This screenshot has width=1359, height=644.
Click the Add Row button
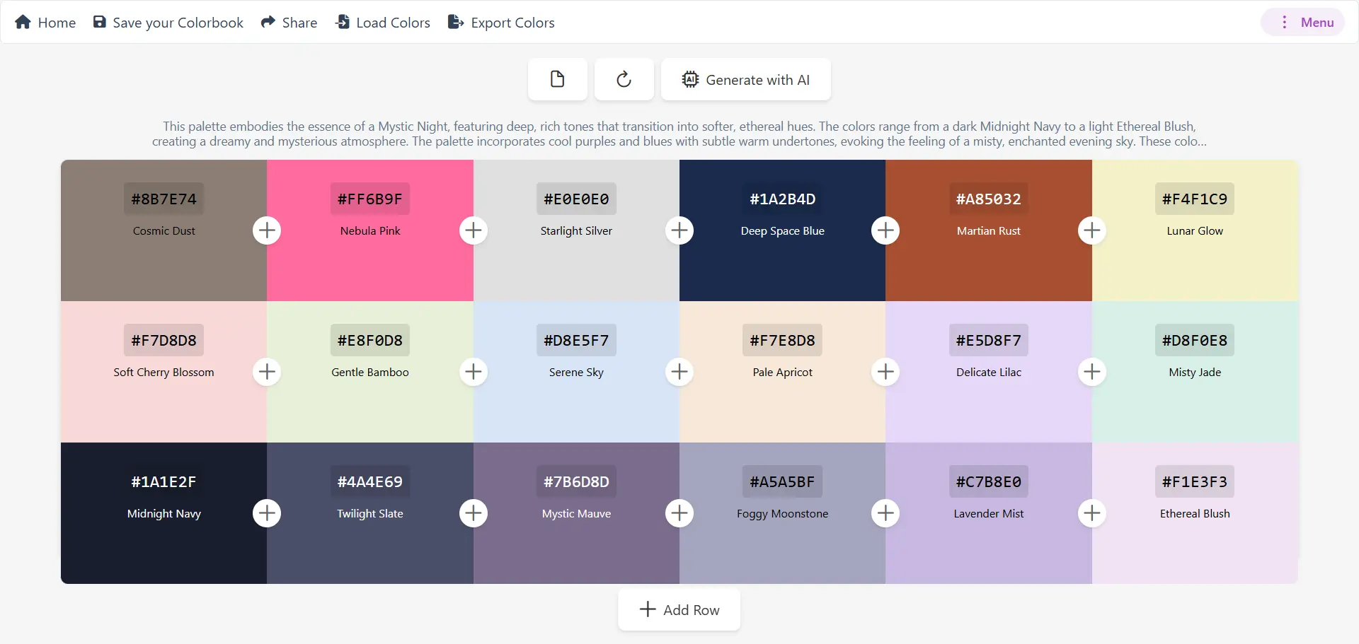pos(679,609)
